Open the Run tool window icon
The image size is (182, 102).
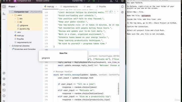[4, 84]
